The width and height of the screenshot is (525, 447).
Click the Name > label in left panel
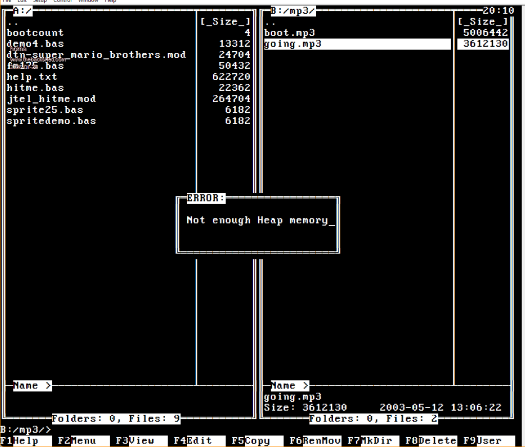pyautogui.click(x=32, y=385)
